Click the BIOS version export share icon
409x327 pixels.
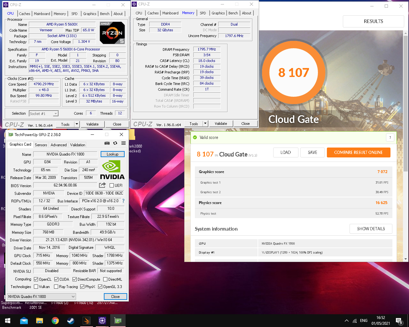(x=102, y=185)
